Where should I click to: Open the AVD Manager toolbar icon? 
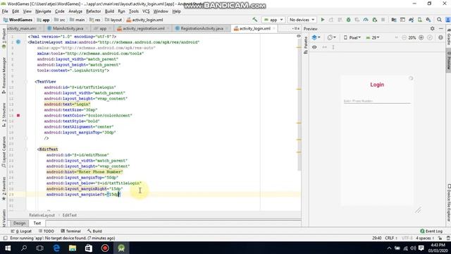coord(420,20)
